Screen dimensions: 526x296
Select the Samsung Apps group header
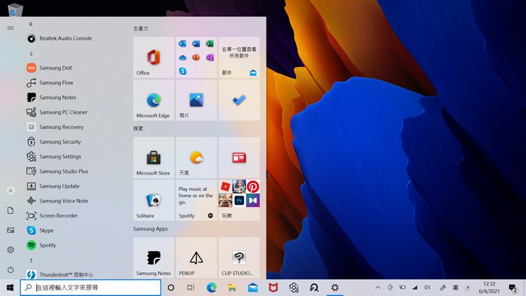coord(150,229)
